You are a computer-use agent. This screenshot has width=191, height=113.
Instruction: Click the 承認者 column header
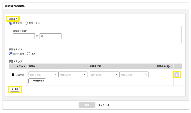(32, 66)
